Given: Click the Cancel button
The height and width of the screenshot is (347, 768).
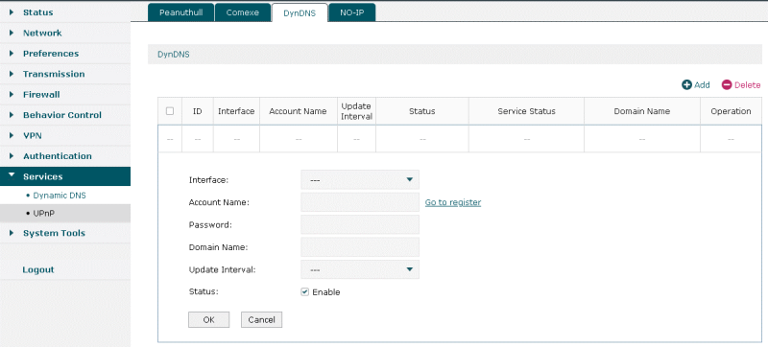Looking at the screenshot, I should (261, 319).
